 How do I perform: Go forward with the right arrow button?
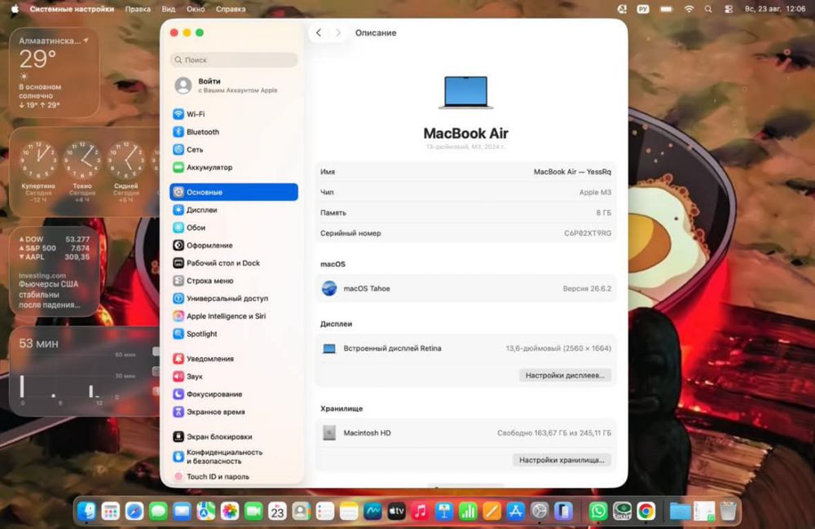pyautogui.click(x=338, y=33)
